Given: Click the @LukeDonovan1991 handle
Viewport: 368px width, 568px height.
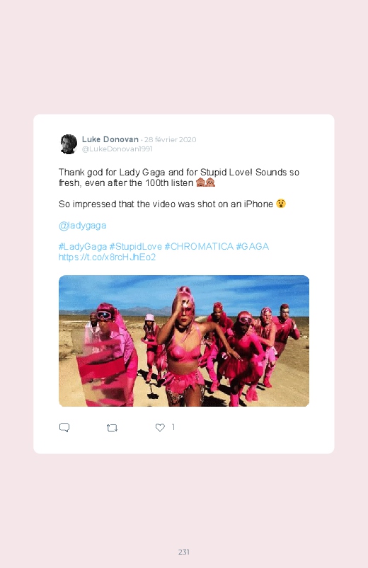Looking at the screenshot, I should pyautogui.click(x=117, y=149).
